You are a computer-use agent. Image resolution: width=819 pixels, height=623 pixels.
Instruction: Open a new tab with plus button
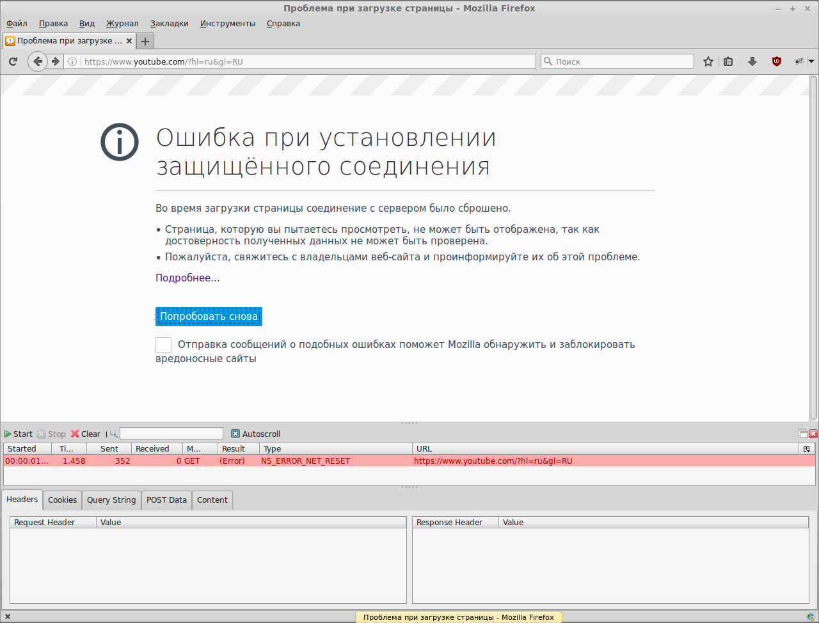tap(145, 41)
